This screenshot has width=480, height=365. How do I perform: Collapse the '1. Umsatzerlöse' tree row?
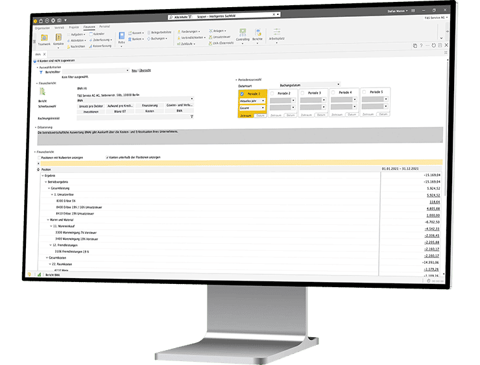pyautogui.click(x=52, y=194)
